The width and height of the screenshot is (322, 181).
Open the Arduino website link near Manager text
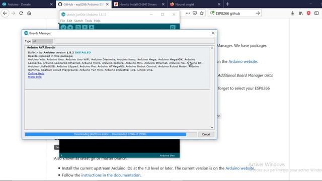click(x=243, y=61)
